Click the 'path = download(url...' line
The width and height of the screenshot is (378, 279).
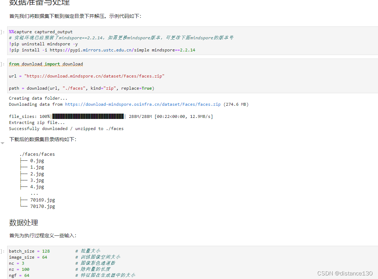click(x=81, y=88)
